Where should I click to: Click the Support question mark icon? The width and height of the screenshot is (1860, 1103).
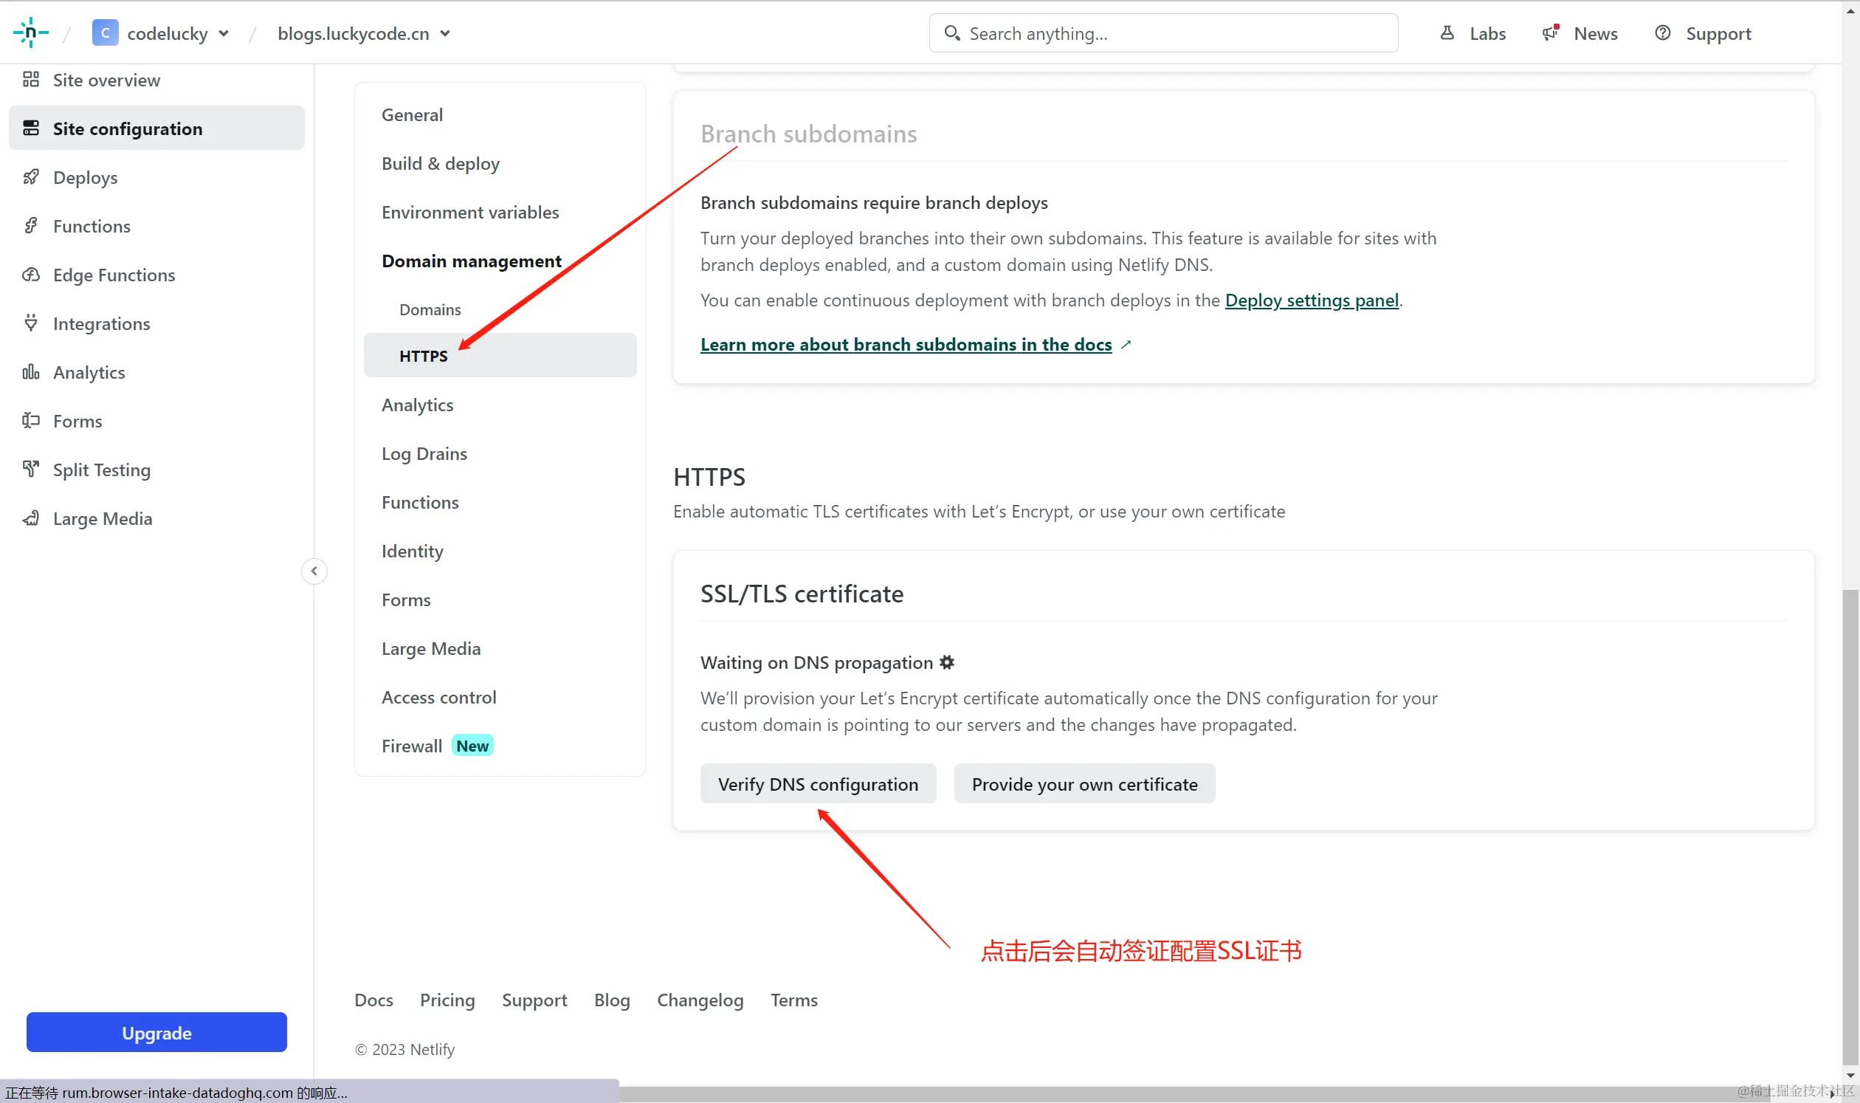point(1663,32)
